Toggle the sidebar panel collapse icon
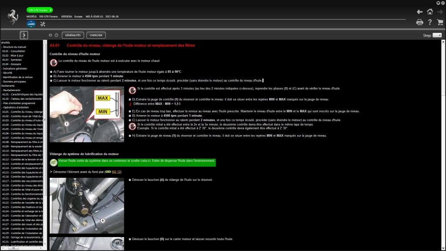This screenshot has width=446, height=251. tap(23, 35)
